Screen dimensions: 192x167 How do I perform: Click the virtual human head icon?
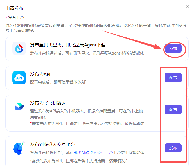[19, 148]
